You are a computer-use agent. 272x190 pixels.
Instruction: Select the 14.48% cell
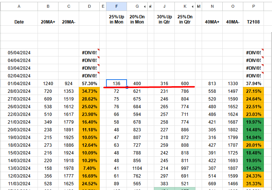tap(254, 130)
